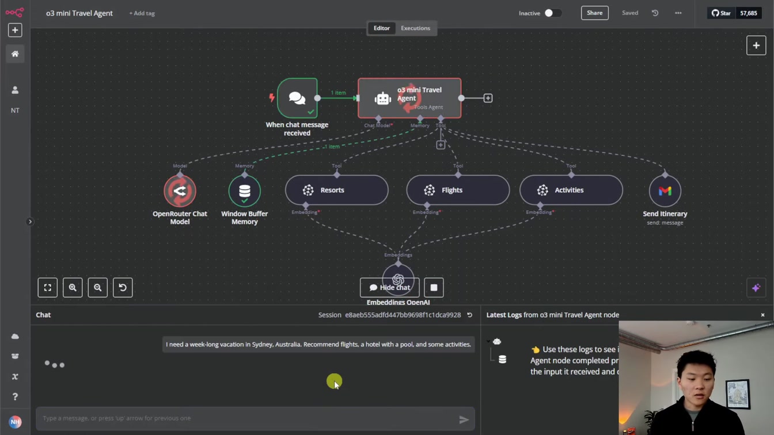Open the personal user icon in sidebar
This screenshot has height=435, width=774.
pyautogui.click(x=15, y=90)
